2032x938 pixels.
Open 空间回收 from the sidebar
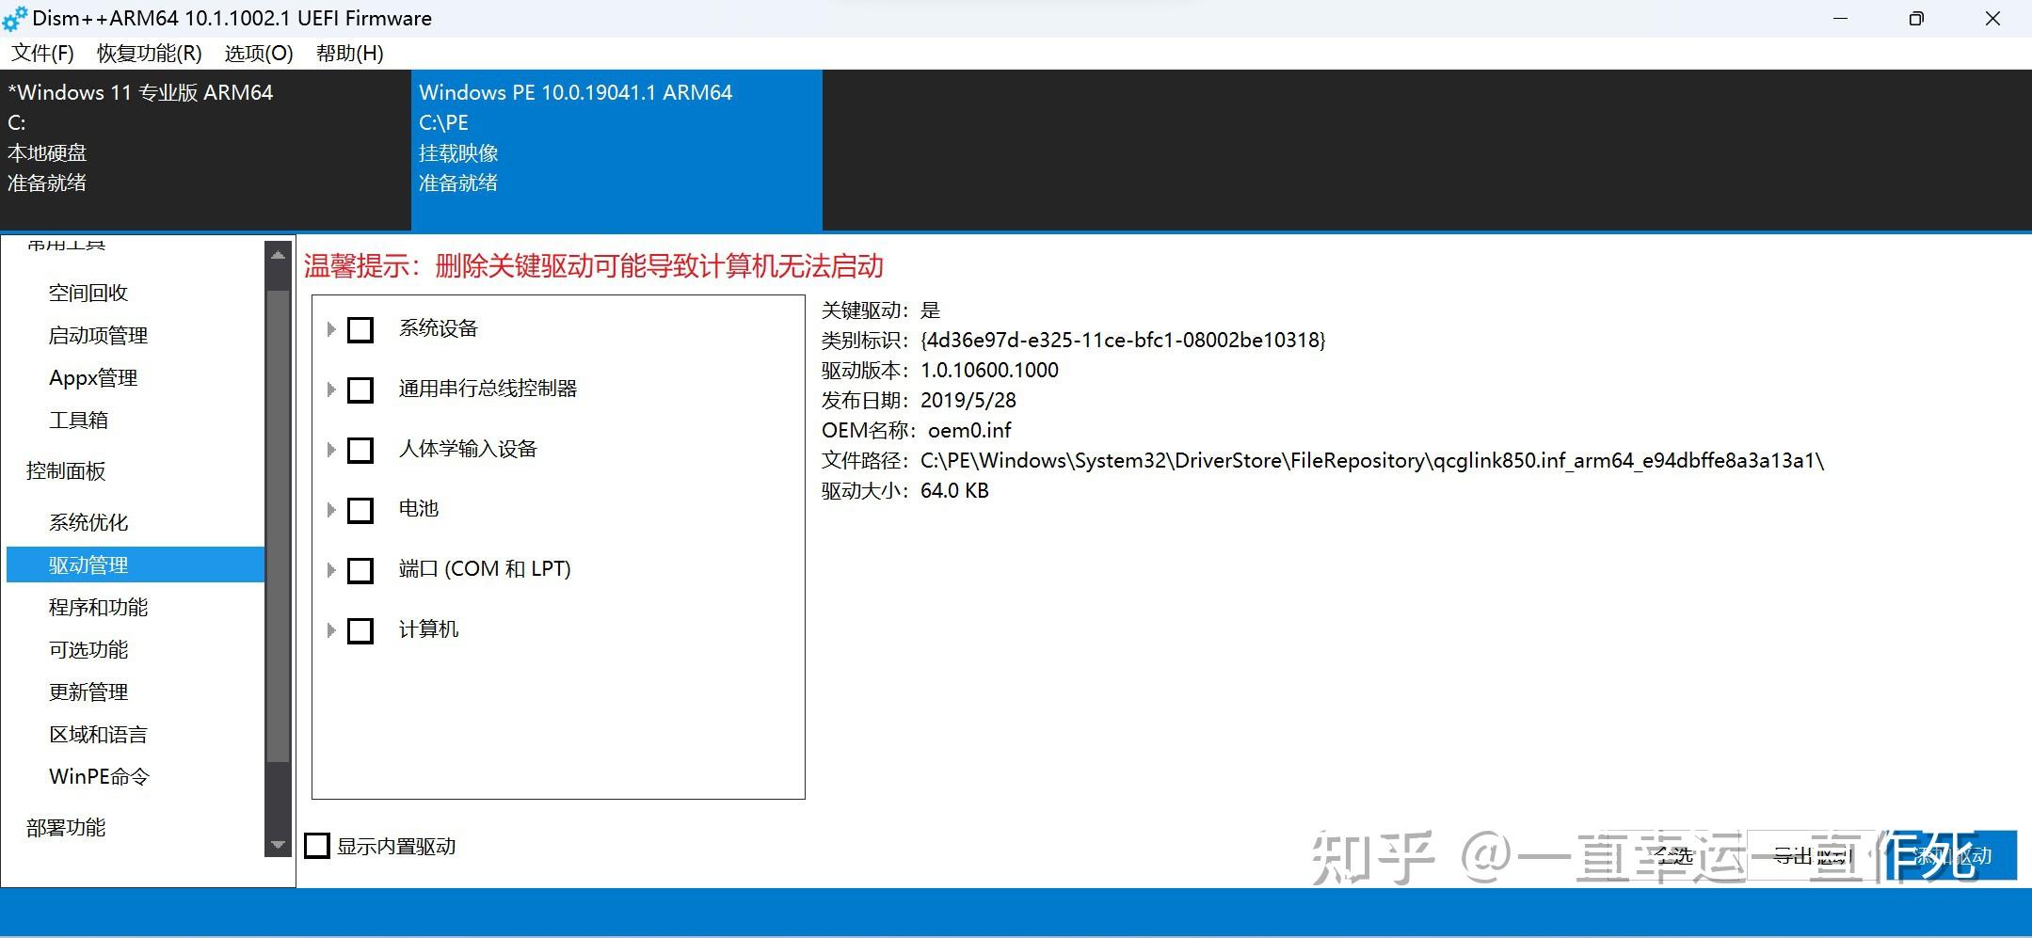click(88, 292)
